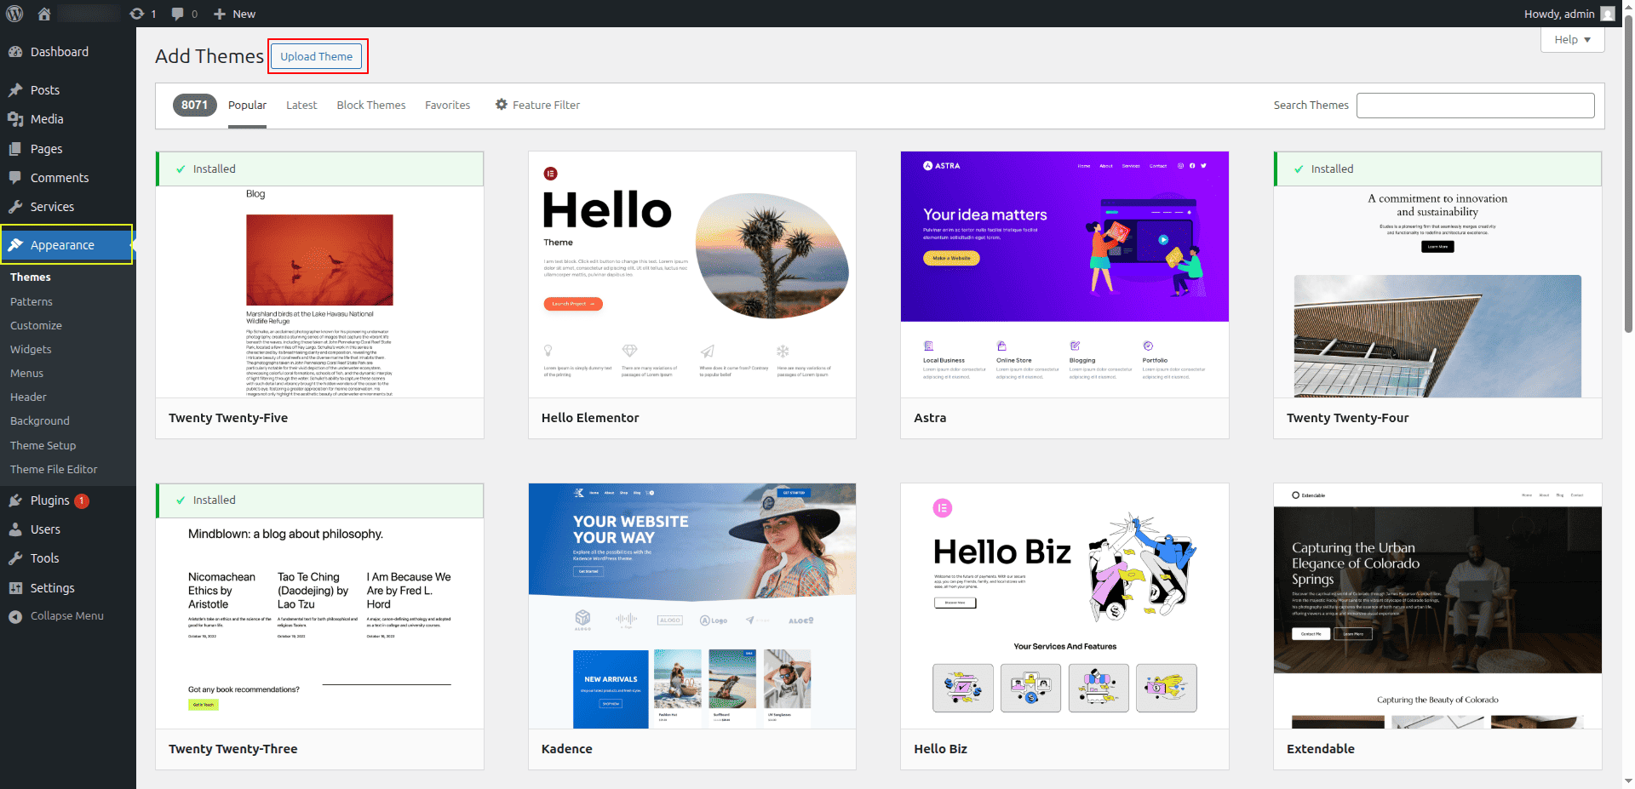Click in the Search Themes field
Image resolution: width=1635 pixels, height=789 pixels.
click(1475, 106)
